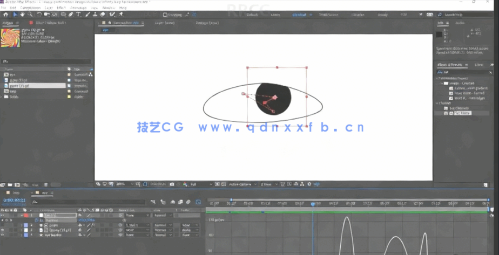The height and width of the screenshot is (255, 499).
Task: Open the Full resolution dropdown
Action: 201,184
